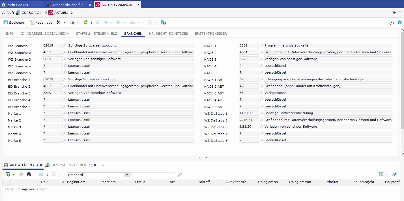Expand the Standard view dropdown

127,175
